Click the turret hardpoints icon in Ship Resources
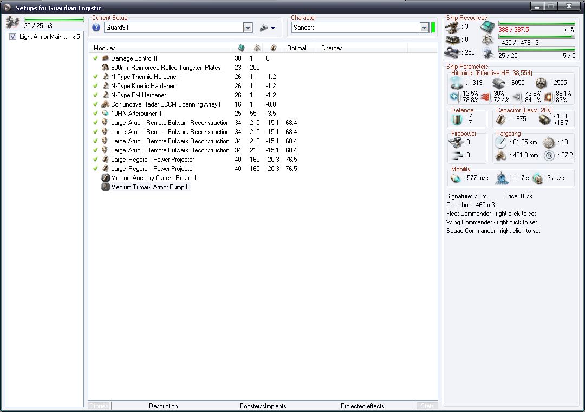 (452, 27)
